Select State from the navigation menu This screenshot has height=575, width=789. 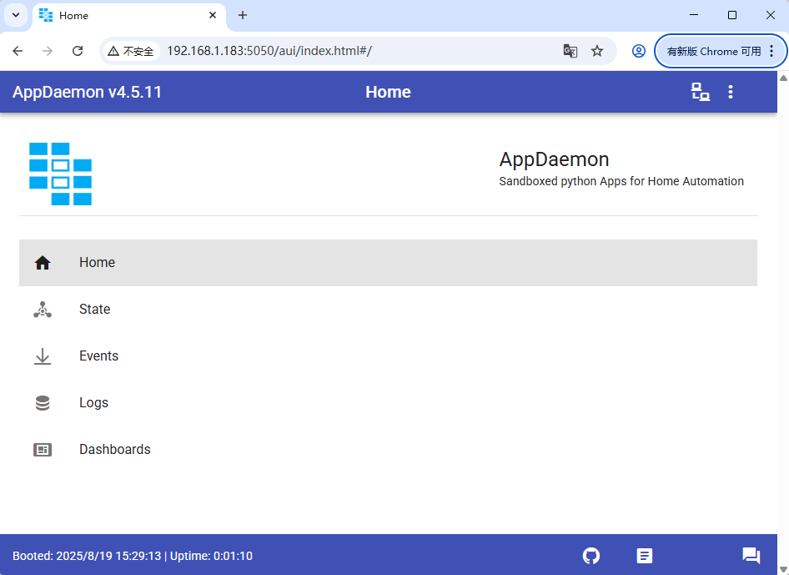point(94,309)
